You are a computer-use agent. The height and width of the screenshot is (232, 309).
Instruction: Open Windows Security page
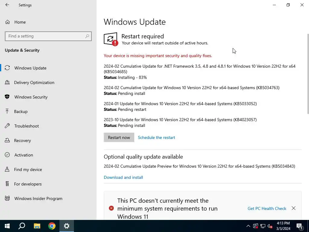(48, 97)
